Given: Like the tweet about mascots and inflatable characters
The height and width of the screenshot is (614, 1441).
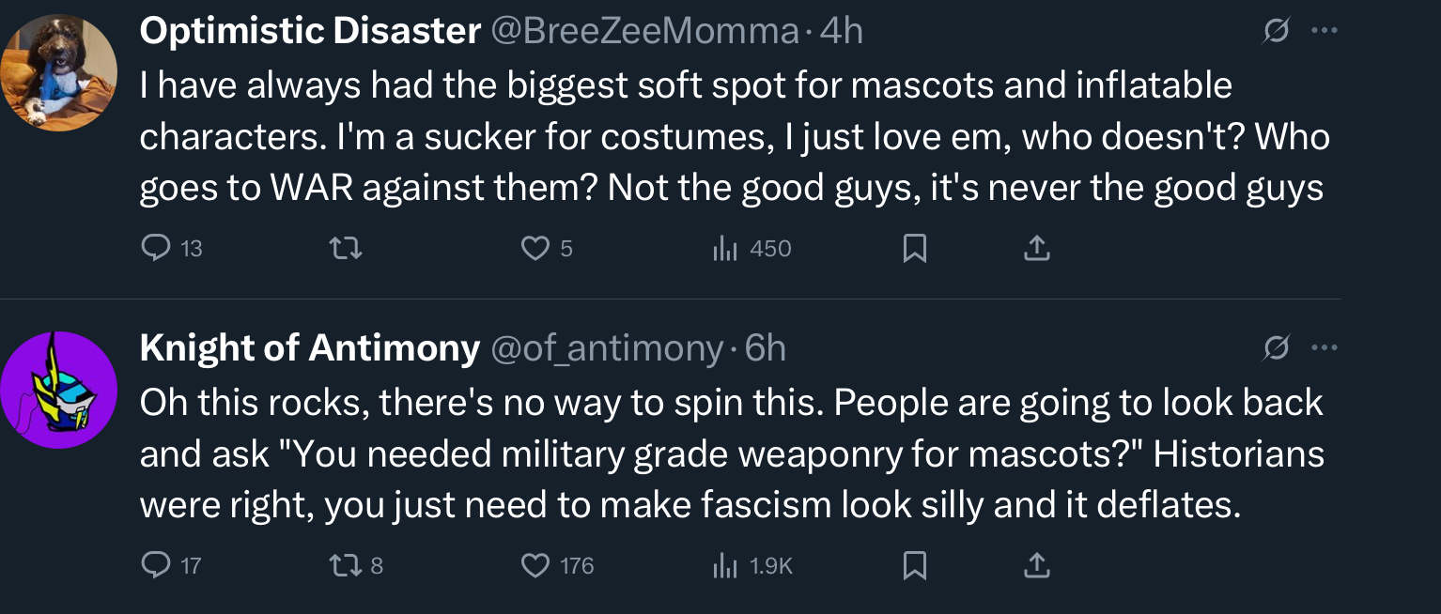Looking at the screenshot, I should pyautogui.click(x=535, y=248).
